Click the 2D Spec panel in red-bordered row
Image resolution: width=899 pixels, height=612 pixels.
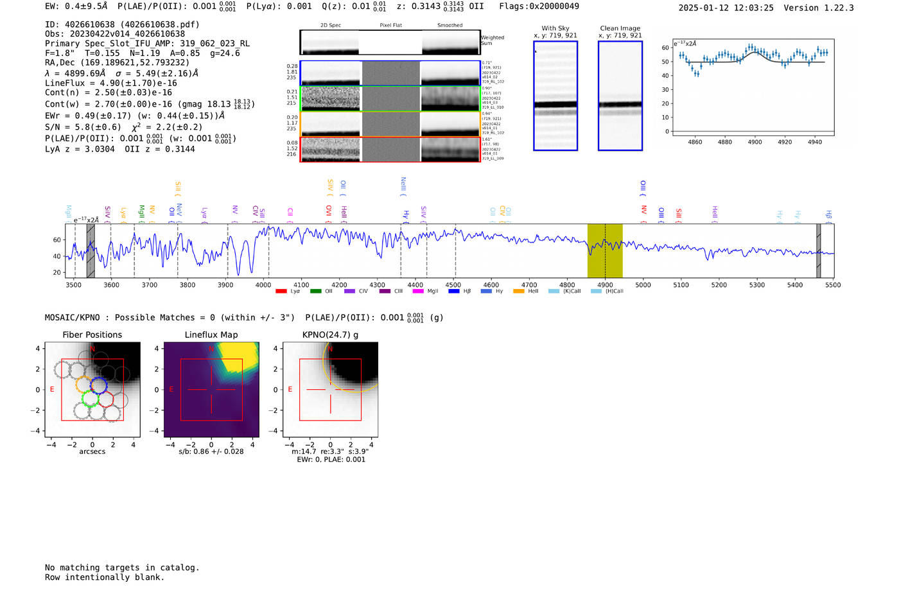331,150
